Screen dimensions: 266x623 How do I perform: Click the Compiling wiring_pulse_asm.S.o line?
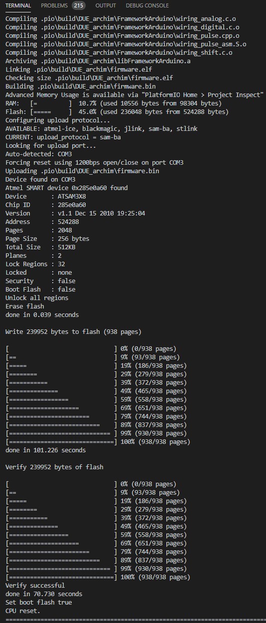(x=126, y=44)
